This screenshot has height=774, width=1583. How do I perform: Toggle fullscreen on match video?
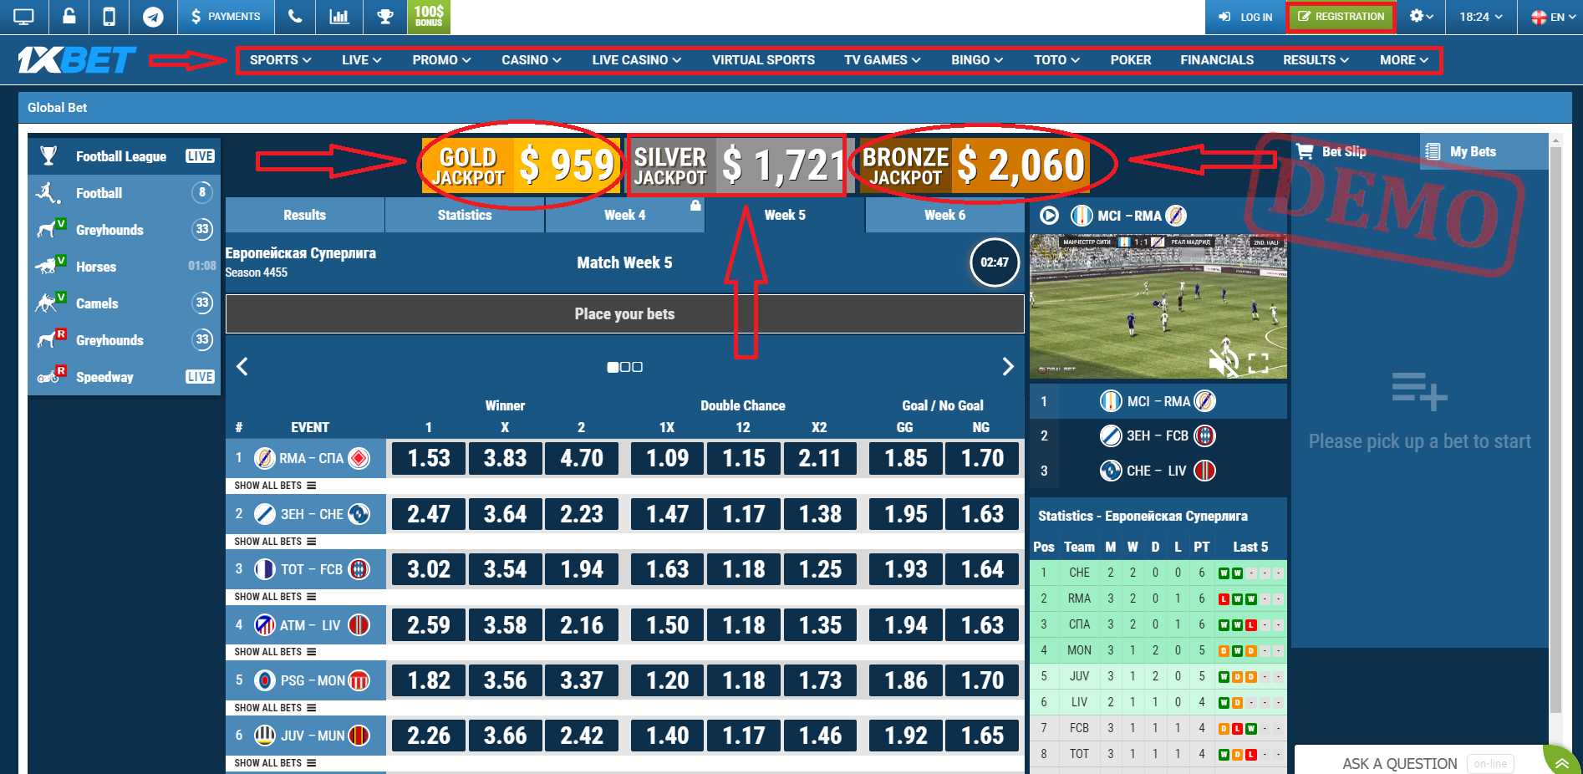point(1258,363)
